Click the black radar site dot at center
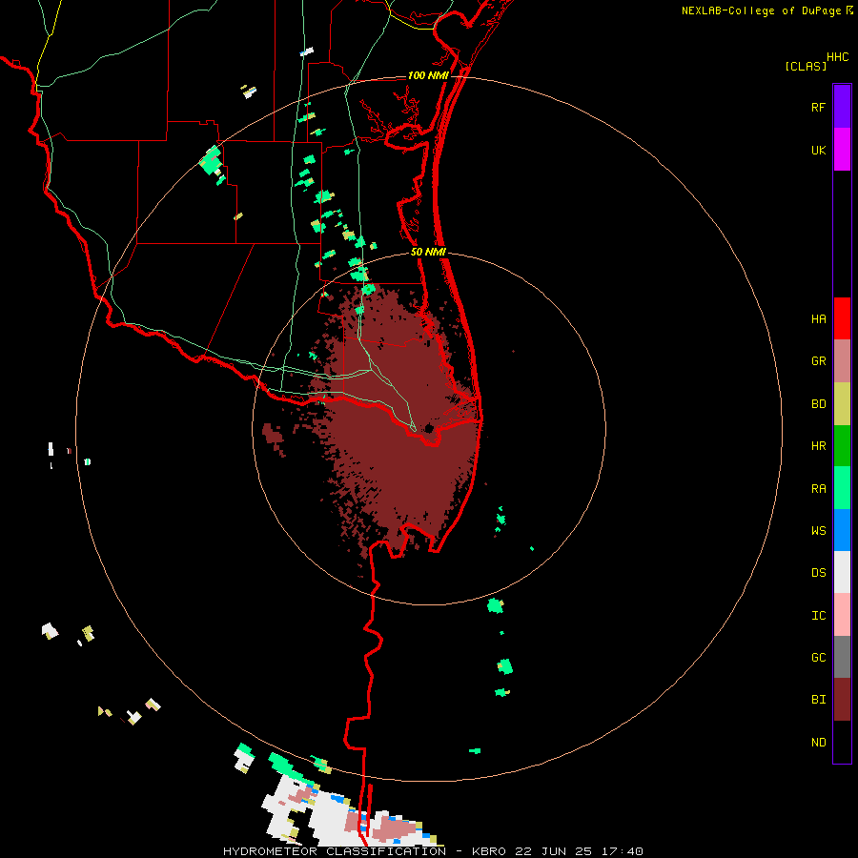This screenshot has height=858, width=858. (429, 428)
